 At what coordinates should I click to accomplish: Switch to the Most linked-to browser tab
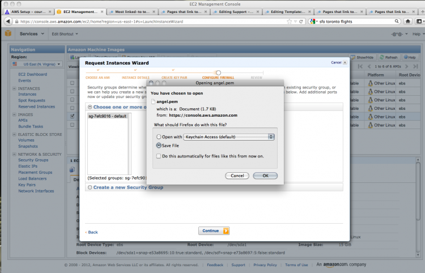(x=132, y=12)
